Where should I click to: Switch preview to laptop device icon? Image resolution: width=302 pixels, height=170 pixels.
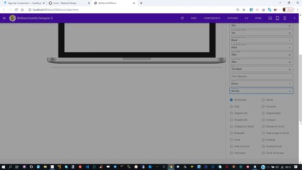[270, 18]
